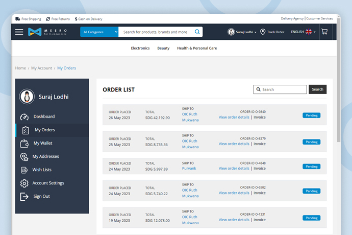Expand the All Categories dropdown

point(99,32)
